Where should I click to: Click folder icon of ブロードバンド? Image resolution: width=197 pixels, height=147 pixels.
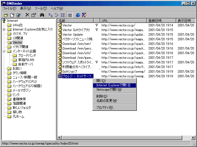pos(15,55)
